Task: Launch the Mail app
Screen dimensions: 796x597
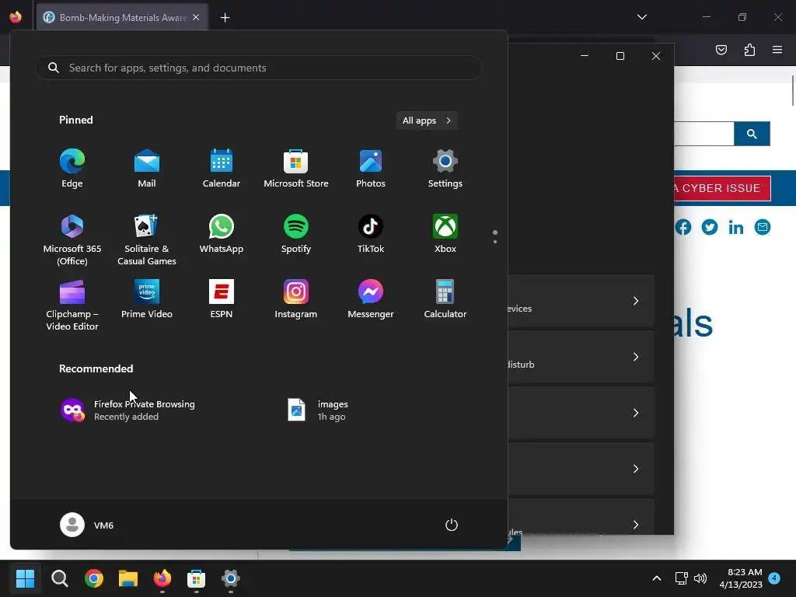Action: (147, 169)
